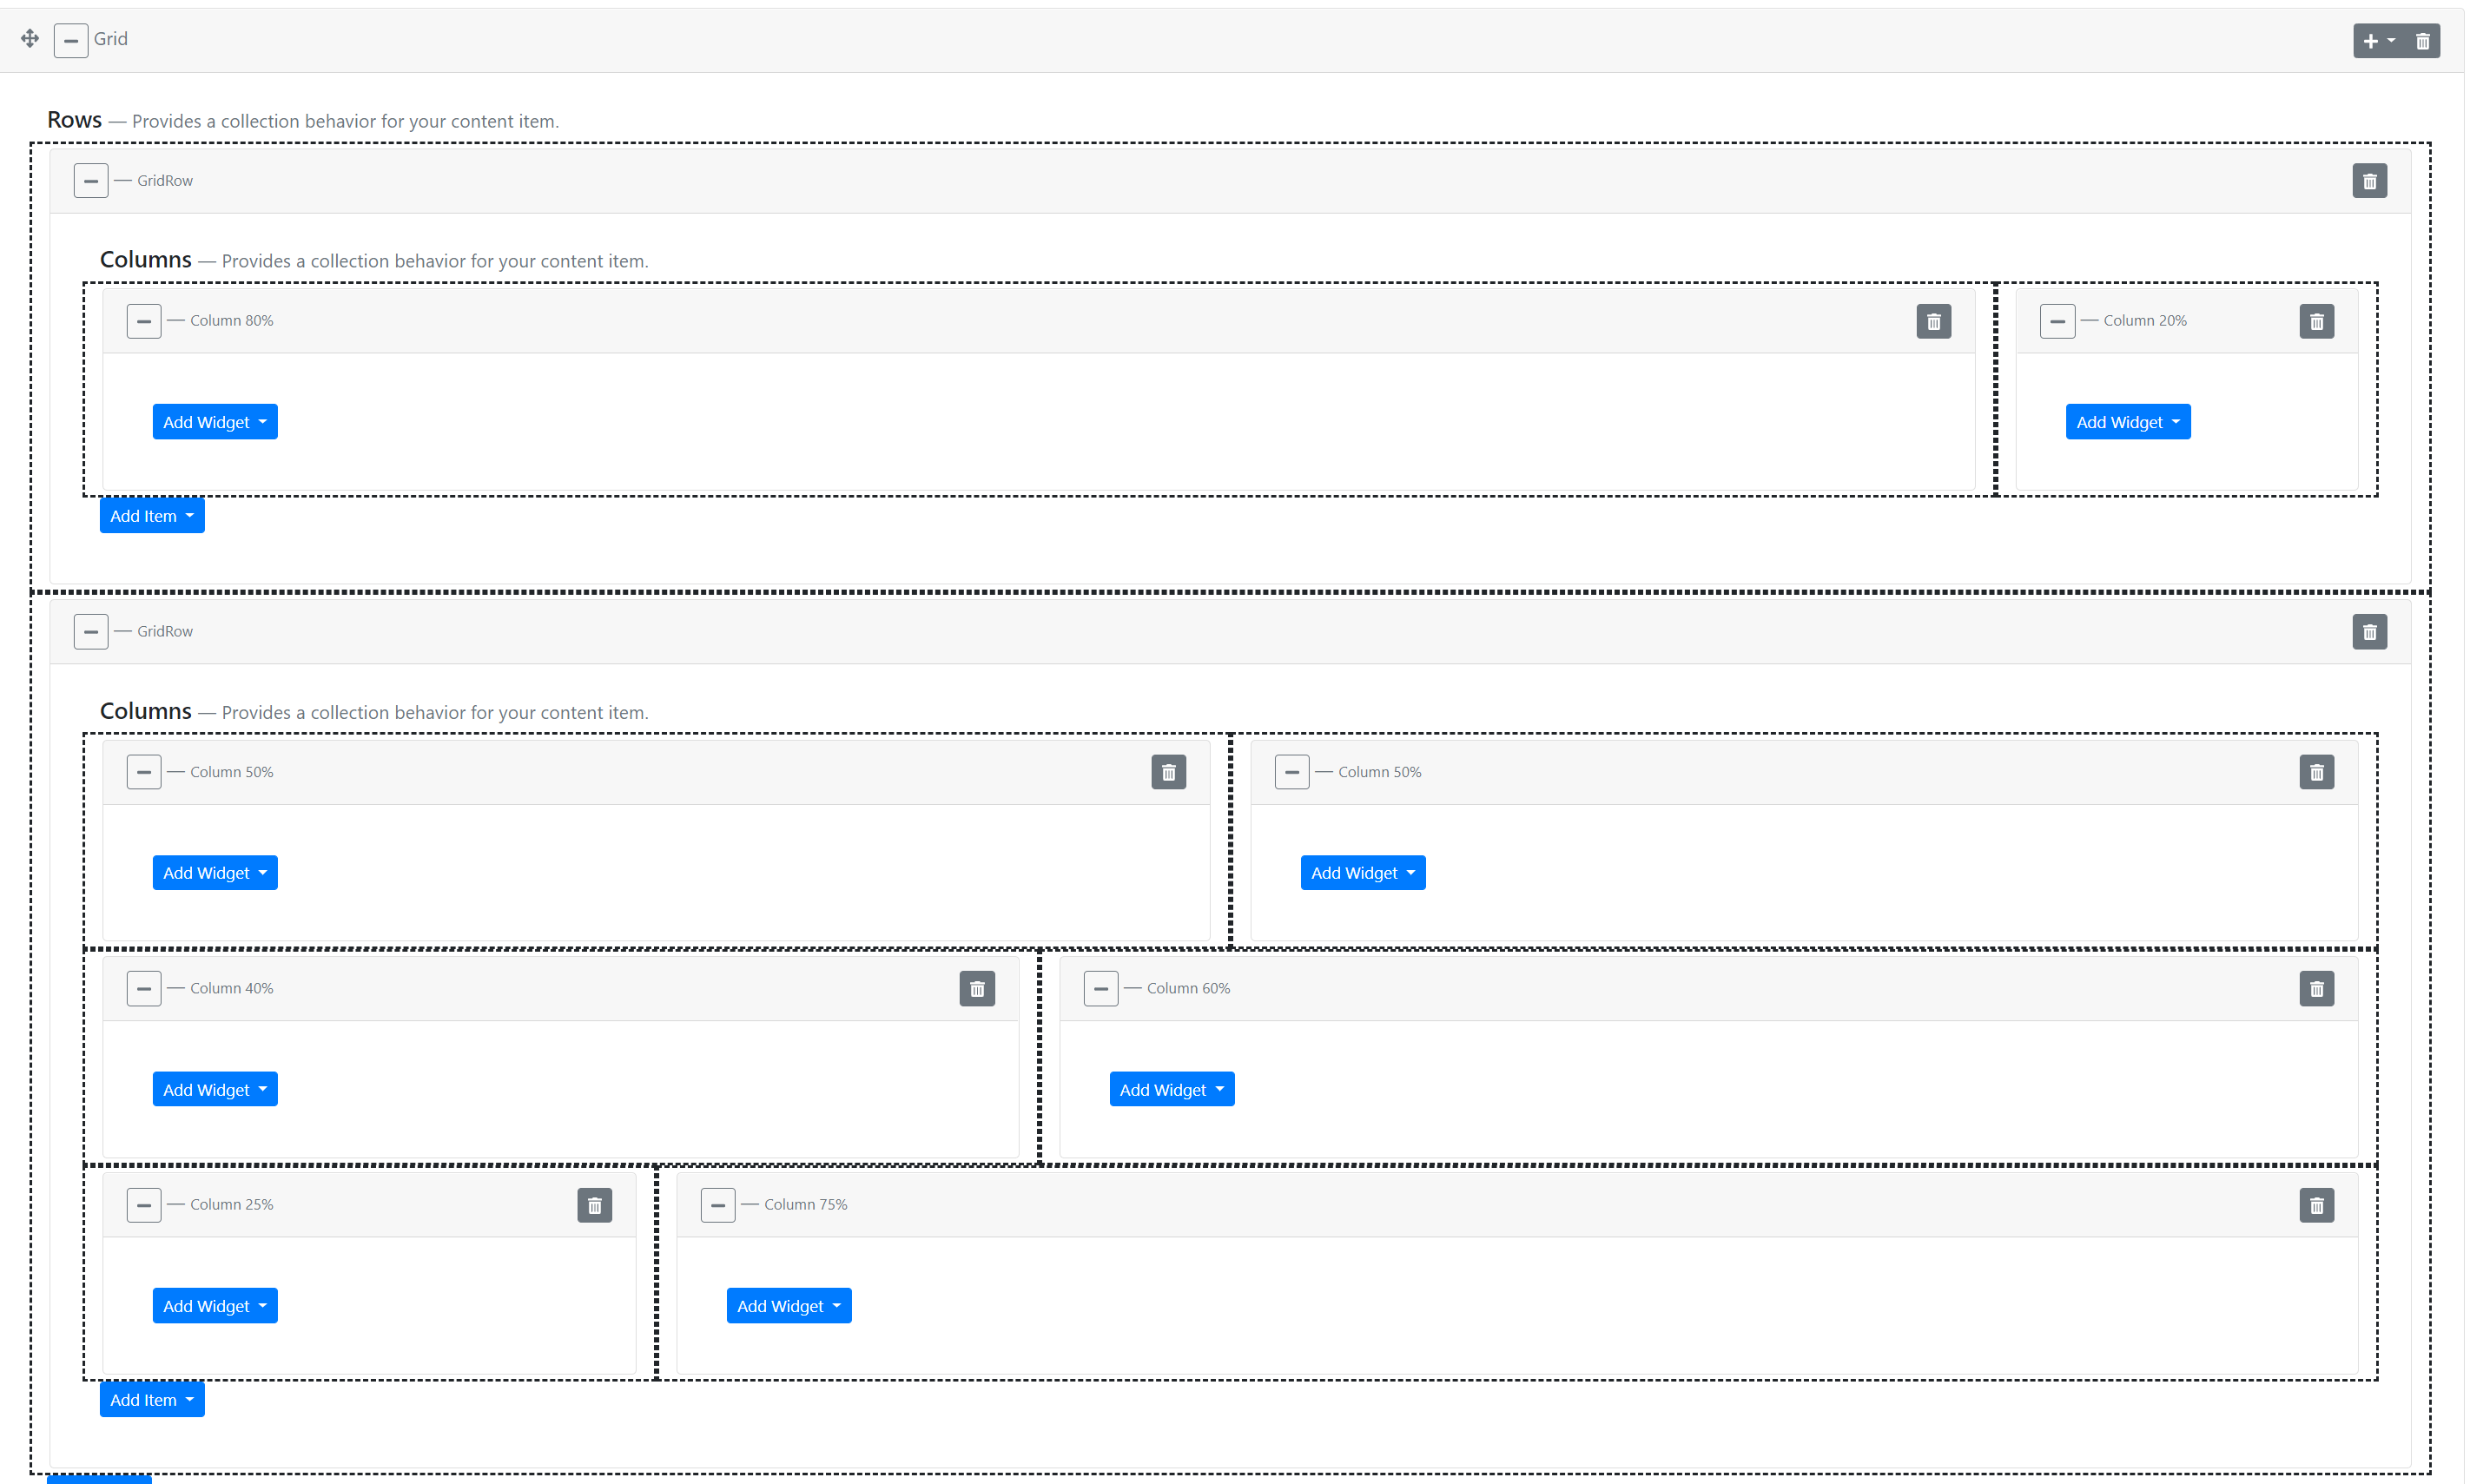The image size is (2470, 1484).
Task: Open Add Widget in Column 80%
Action: coord(215,422)
